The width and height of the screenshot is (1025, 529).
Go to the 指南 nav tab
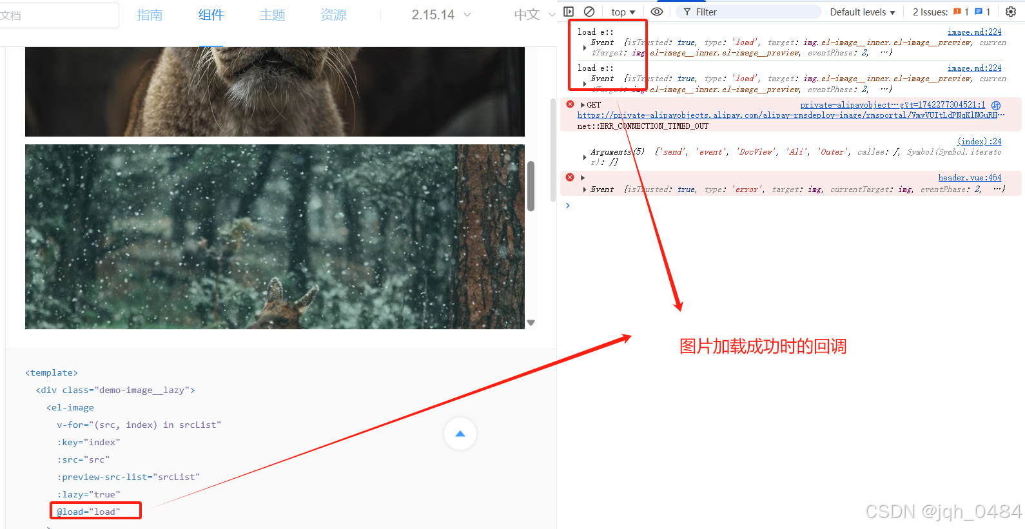(150, 15)
